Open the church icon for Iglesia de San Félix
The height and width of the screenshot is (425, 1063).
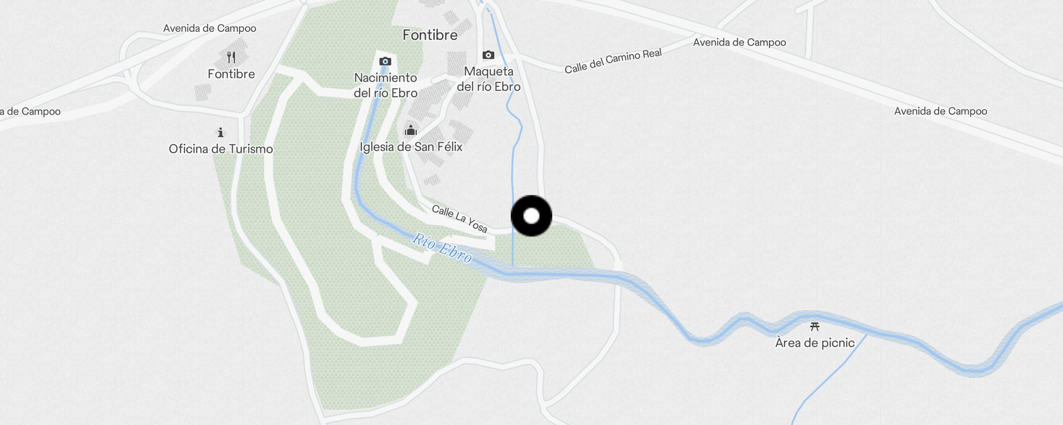pyautogui.click(x=410, y=130)
